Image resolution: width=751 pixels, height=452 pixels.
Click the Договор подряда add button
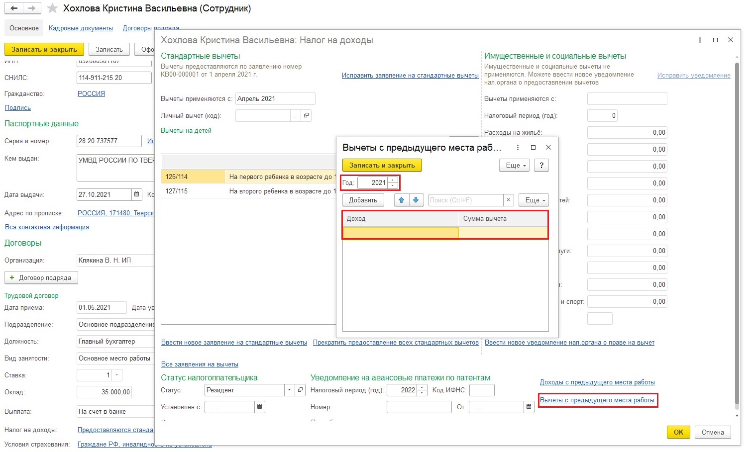pos(41,277)
